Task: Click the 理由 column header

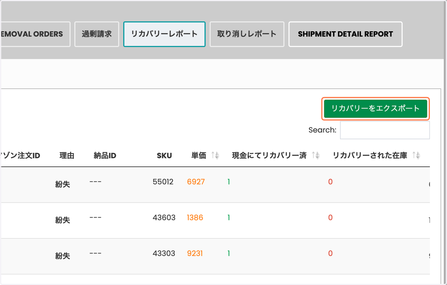Action: [67, 156]
